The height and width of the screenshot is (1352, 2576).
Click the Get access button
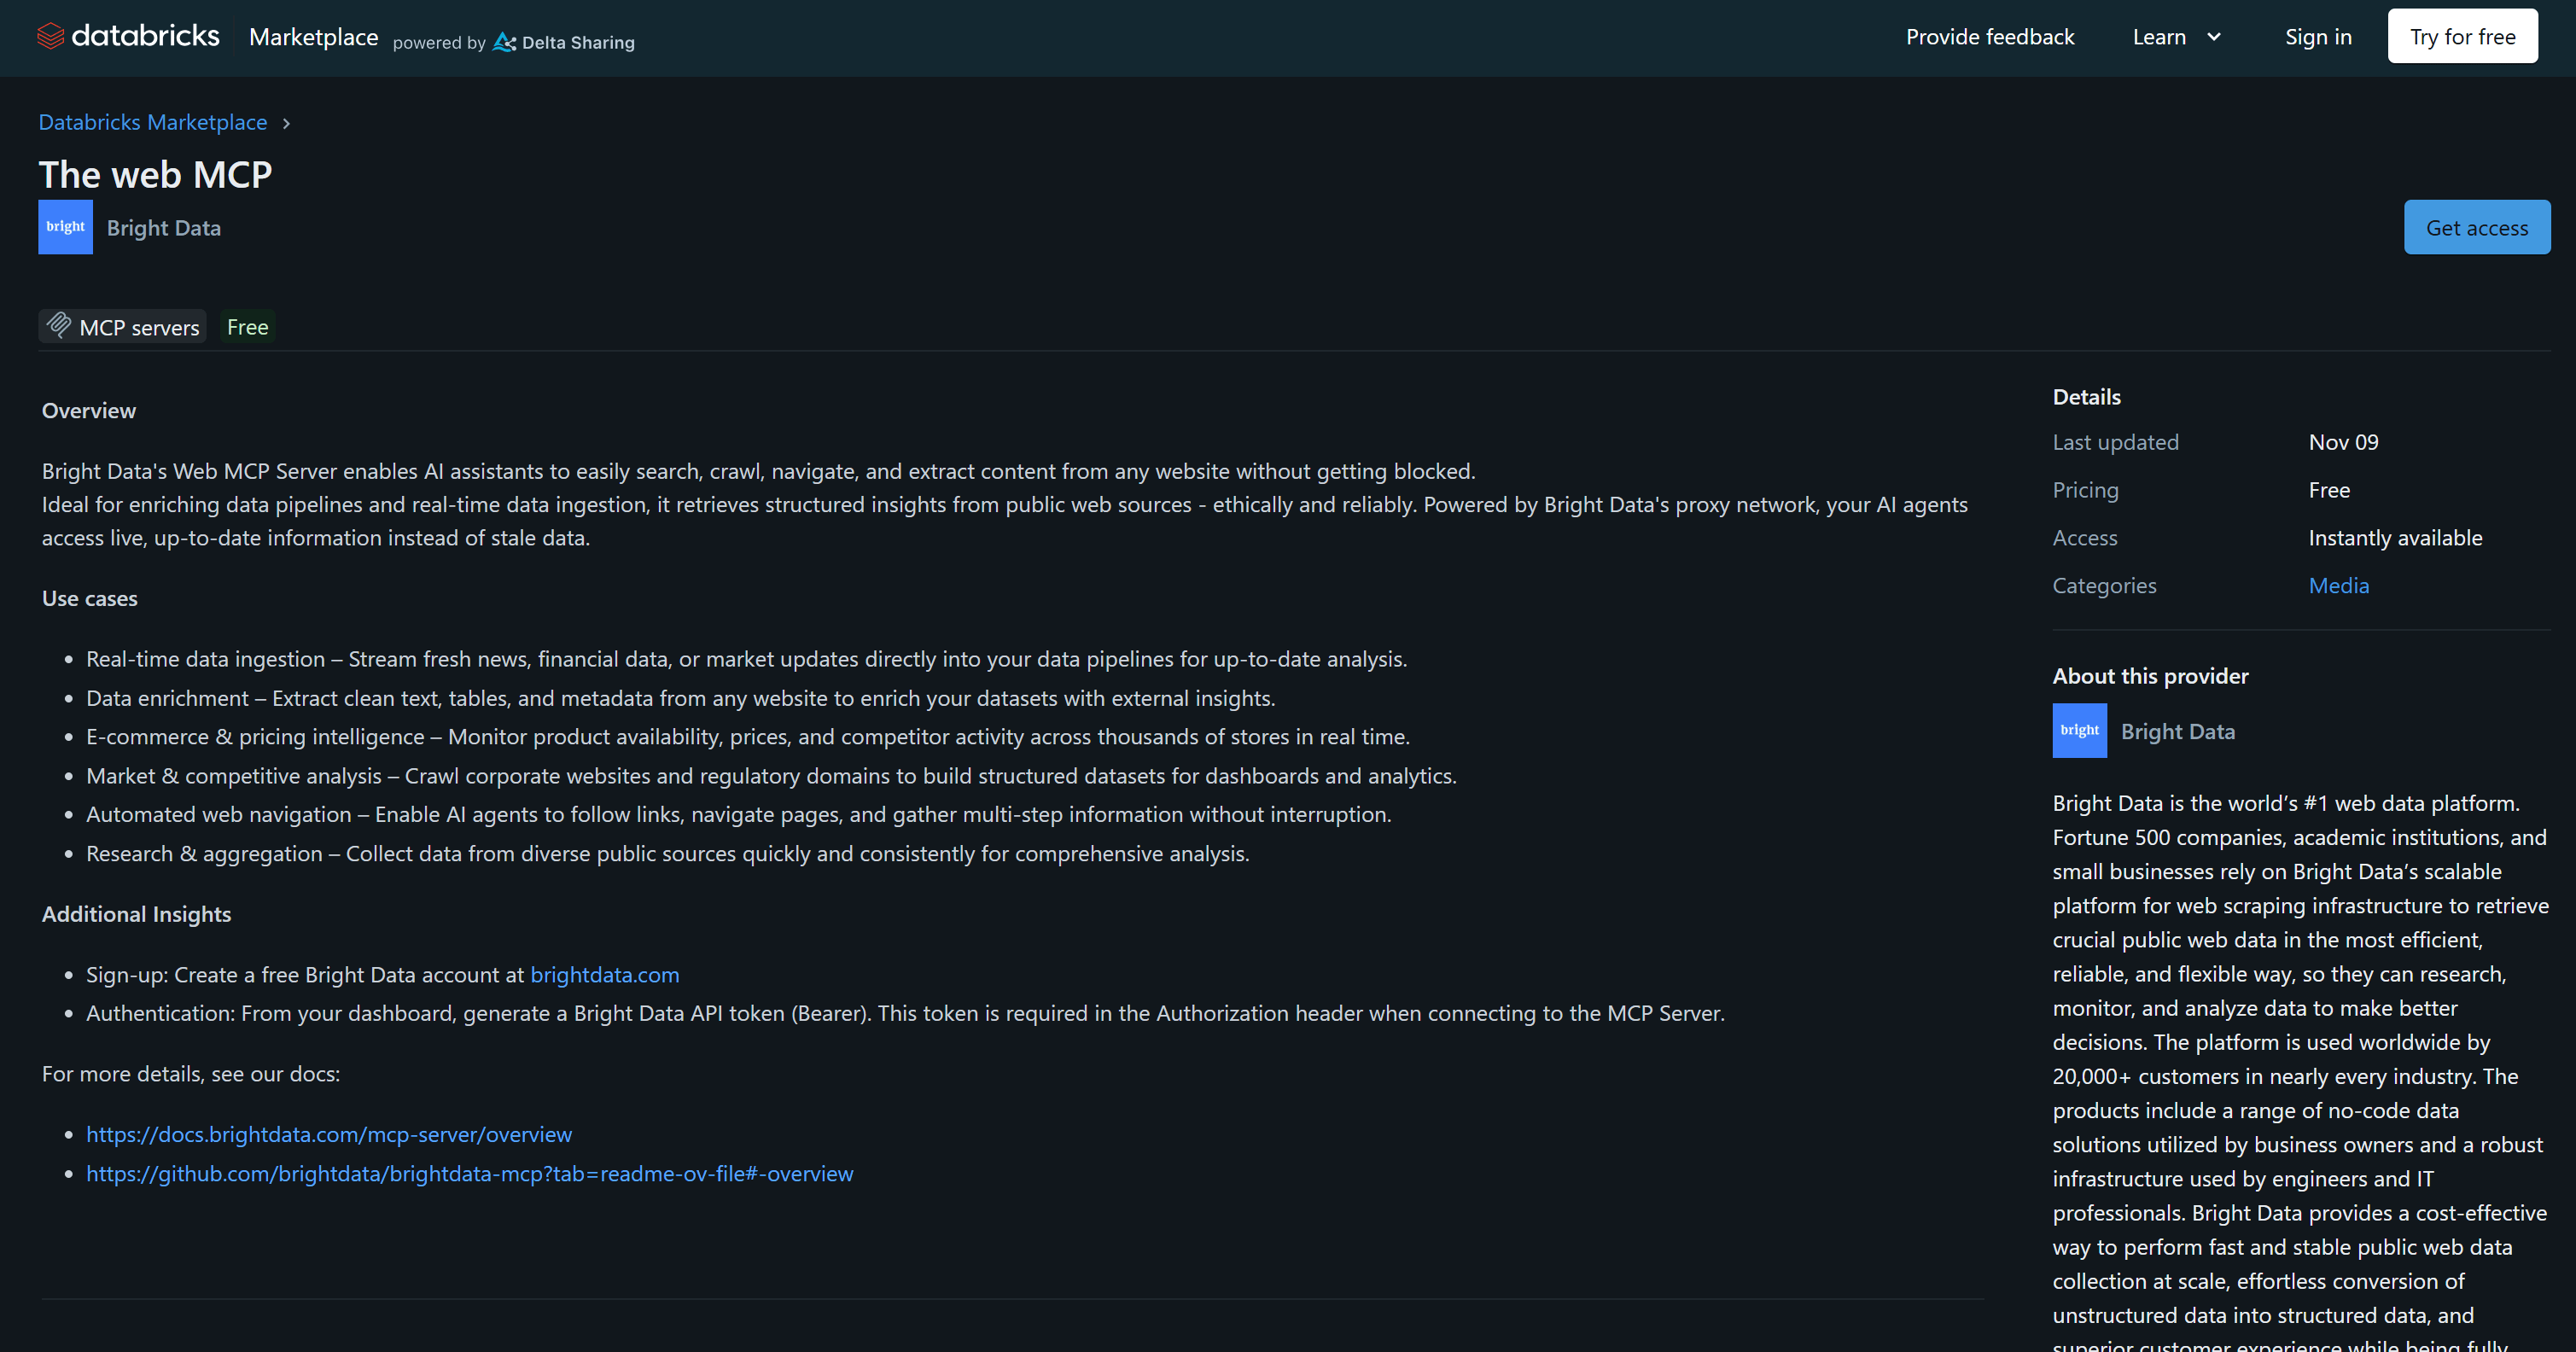click(x=2477, y=227)
